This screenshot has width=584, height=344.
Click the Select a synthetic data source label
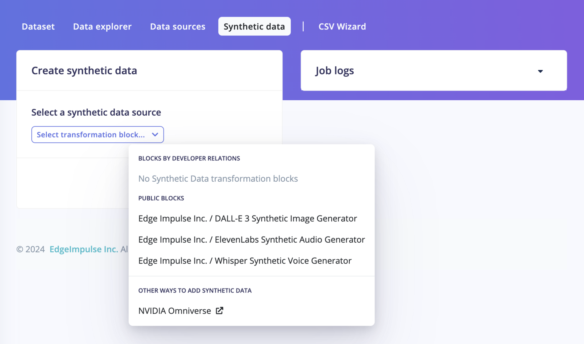[96, 112]
